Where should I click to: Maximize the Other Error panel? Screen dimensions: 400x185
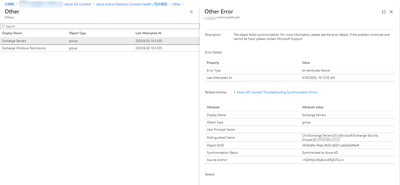point(384,12)
